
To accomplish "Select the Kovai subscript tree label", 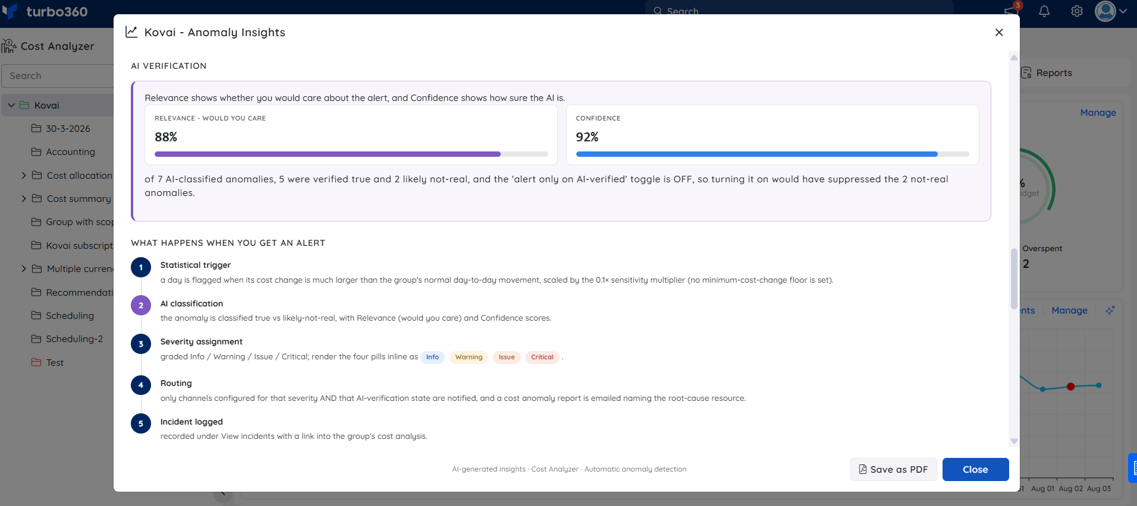I will click(80, 245).
